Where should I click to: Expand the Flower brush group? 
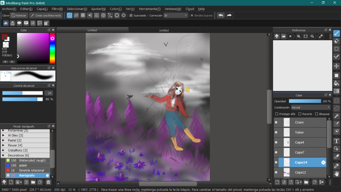point(4,145)
